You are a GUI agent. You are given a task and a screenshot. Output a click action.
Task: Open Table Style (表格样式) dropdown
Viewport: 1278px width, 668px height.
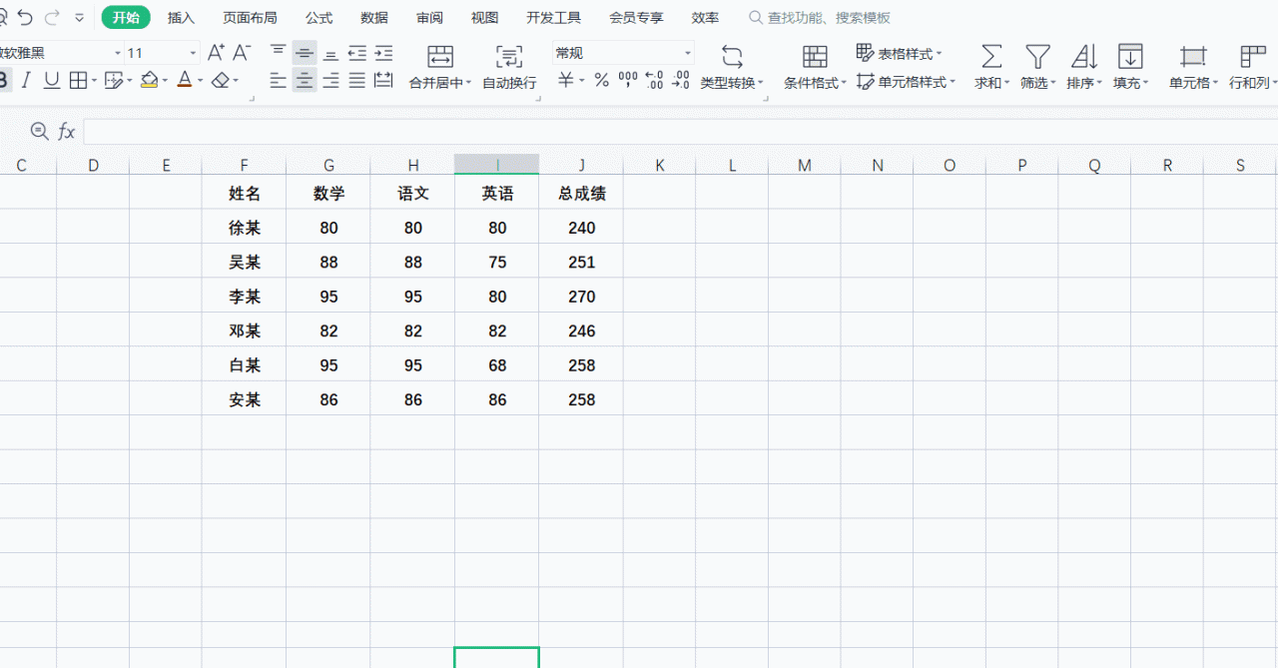coord(900,53)
